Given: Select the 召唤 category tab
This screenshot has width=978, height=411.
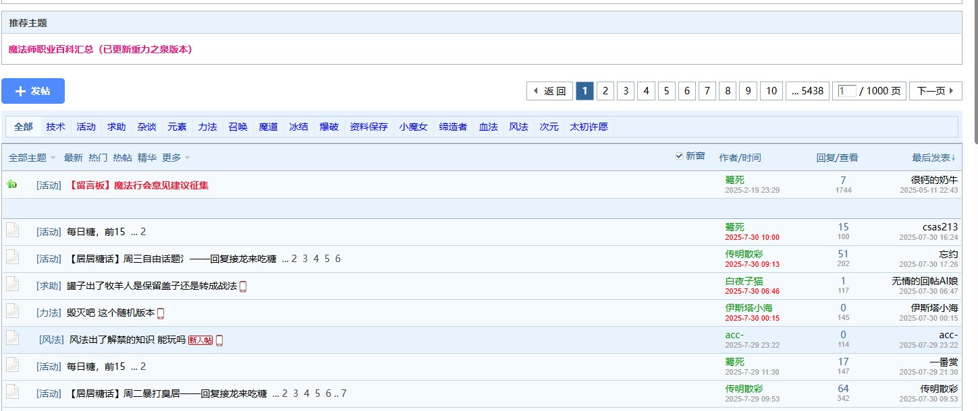Looking at the screenshot, I should [x=238, y=126].
